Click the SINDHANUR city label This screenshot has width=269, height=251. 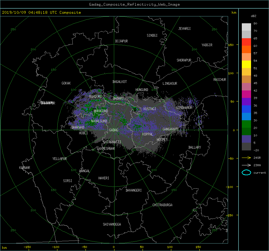pyautogui.click(x=184, y=108)
